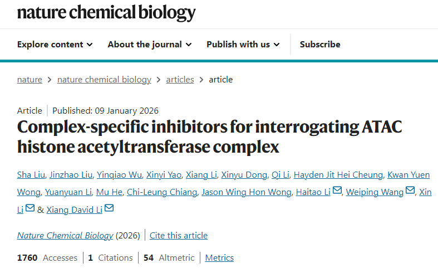Click envelope icon after Xiang David Li

point(109,209)
